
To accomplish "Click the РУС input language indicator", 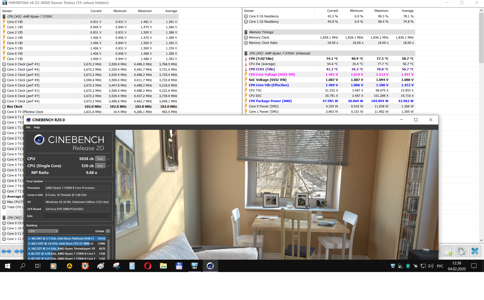I will point(440,266).
